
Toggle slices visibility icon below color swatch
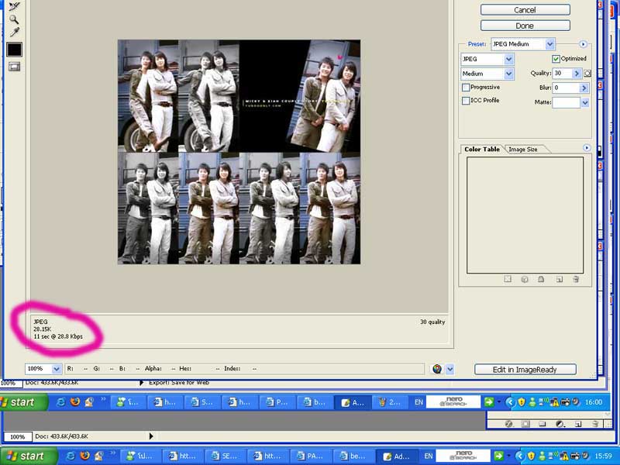coord(14,67)
